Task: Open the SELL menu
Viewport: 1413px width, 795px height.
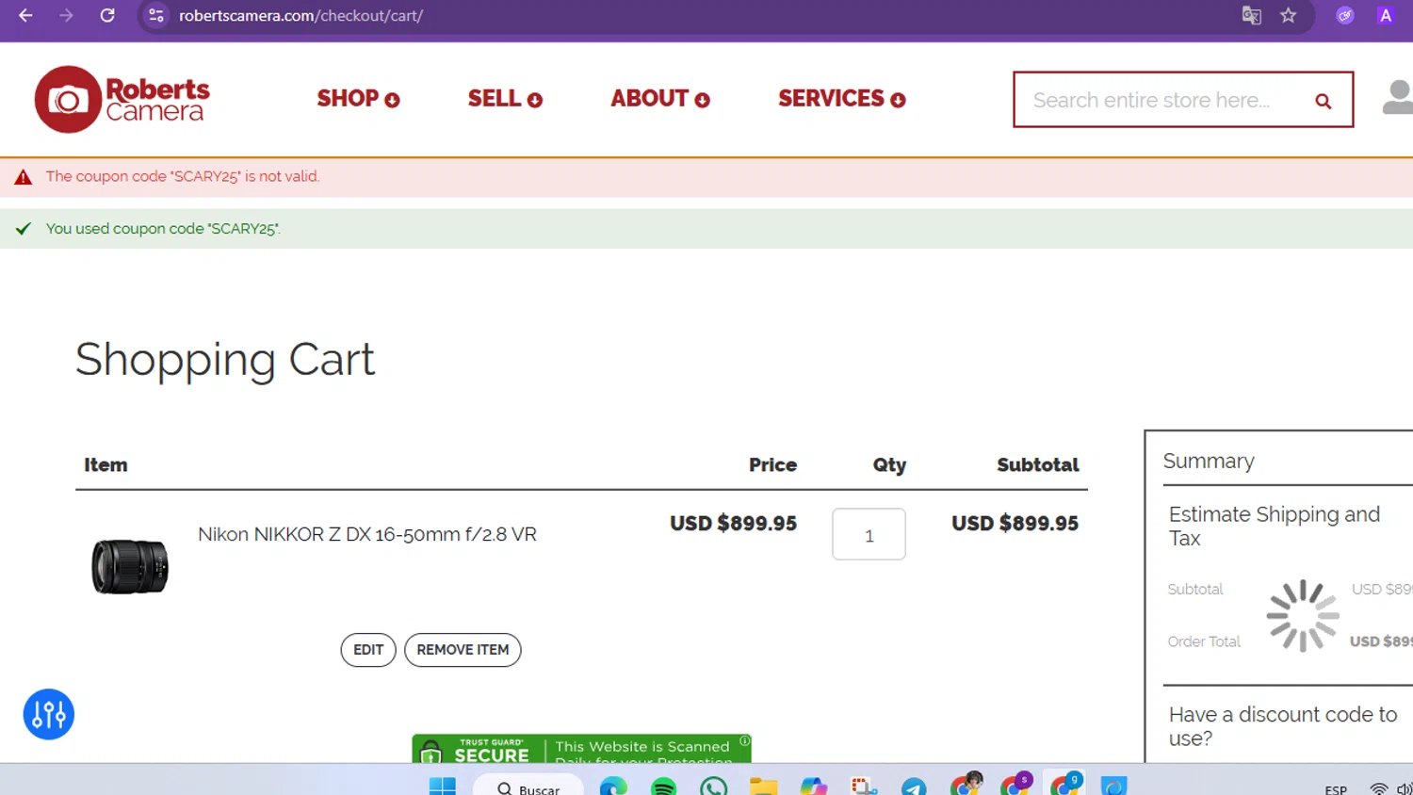Action: [x=505, y=99]
